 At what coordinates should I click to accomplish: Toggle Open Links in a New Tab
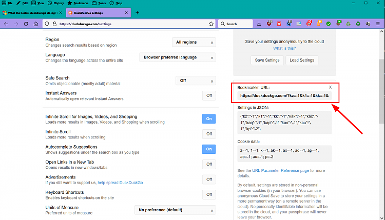(x=209, y=164)
